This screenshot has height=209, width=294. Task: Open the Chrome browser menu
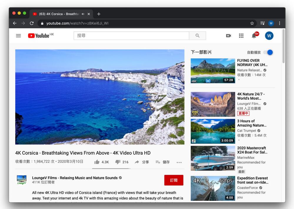(279, 23)
